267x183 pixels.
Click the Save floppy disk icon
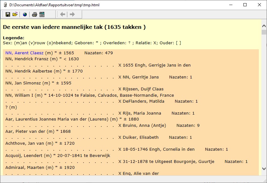coord(8,14)
